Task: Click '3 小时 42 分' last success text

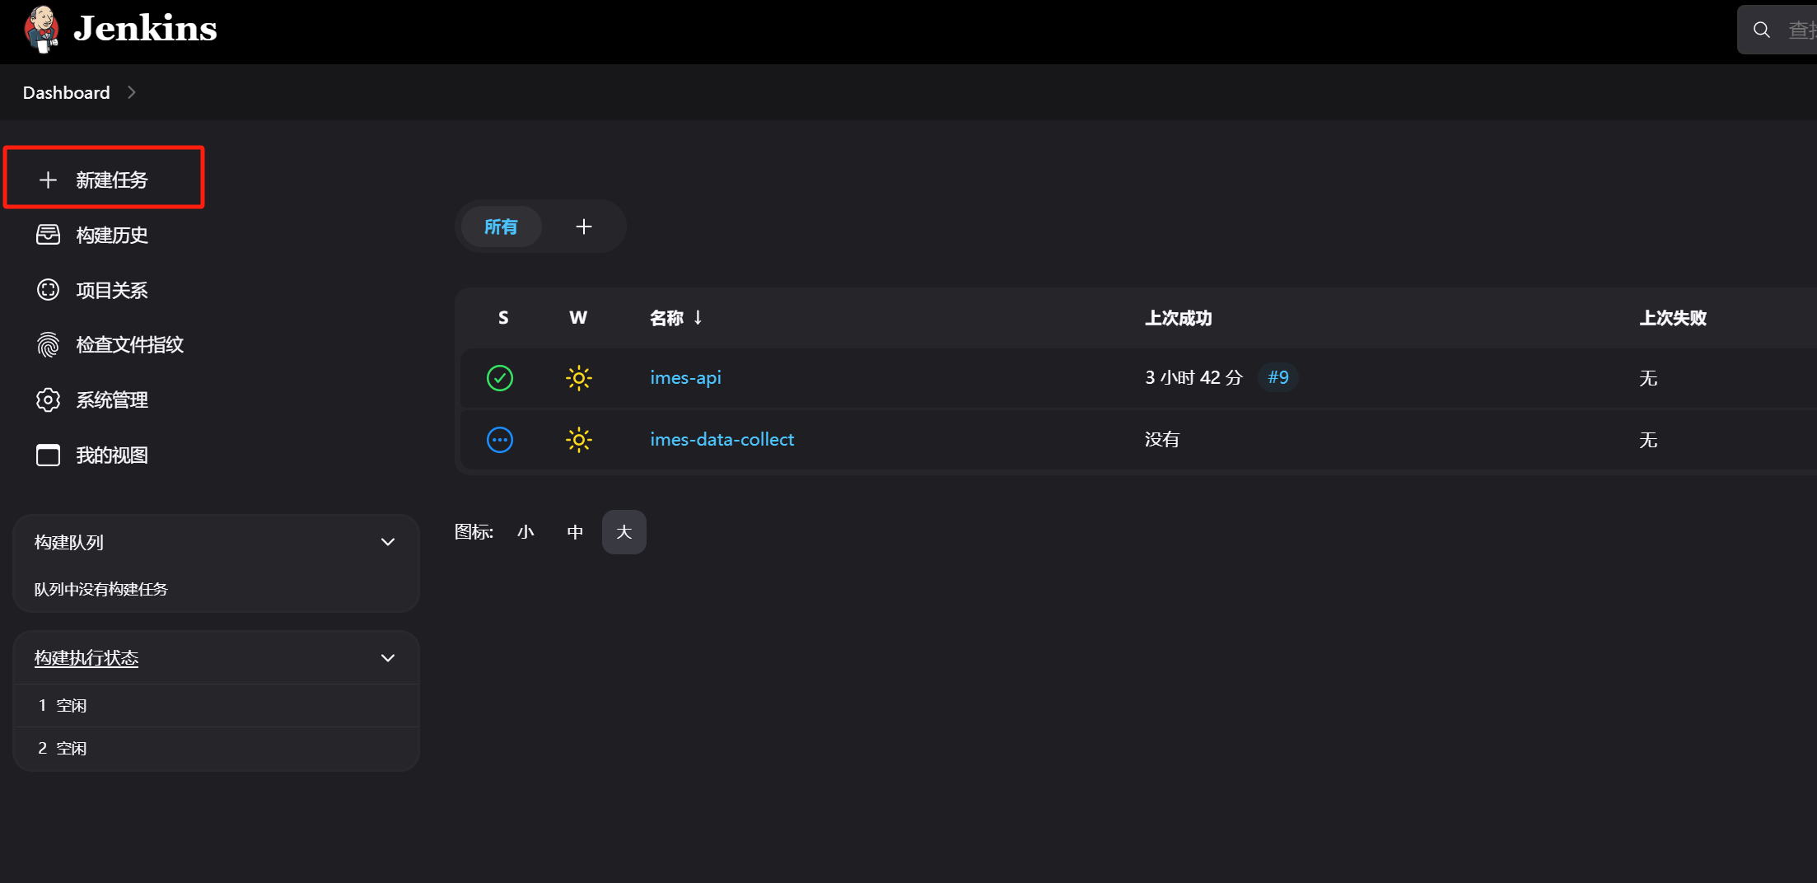Action: pyautogui.click(x=1193, y=378)
